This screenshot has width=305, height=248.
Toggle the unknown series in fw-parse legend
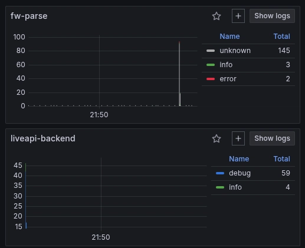(235, 51)
